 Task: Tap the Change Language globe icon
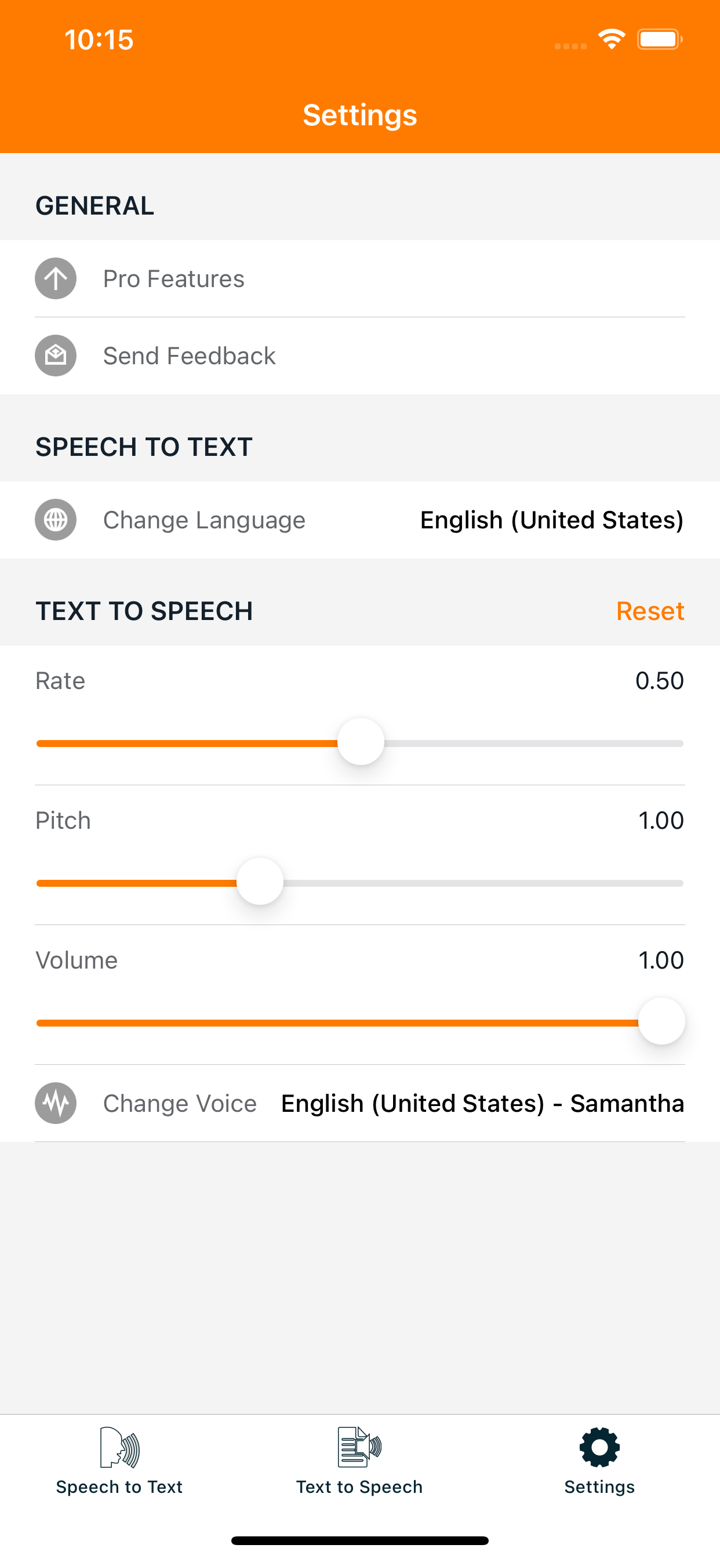point(56,519)
